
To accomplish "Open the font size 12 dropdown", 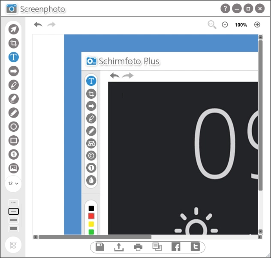I will coord(14,183).
